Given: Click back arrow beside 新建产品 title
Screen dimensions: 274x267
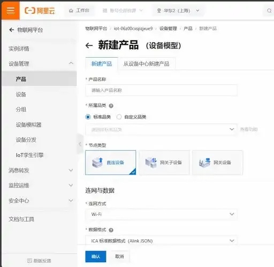Looking at the screenshot, I should pyautogui.click(x=89, y=45).
